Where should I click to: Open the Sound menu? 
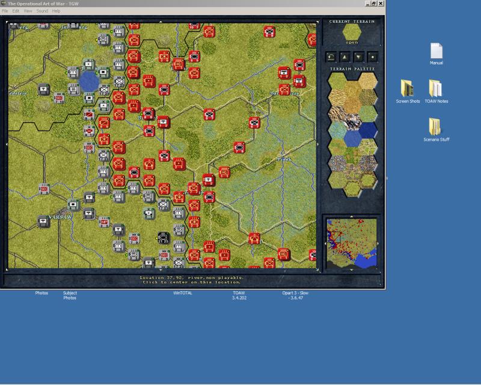(42, 11)
